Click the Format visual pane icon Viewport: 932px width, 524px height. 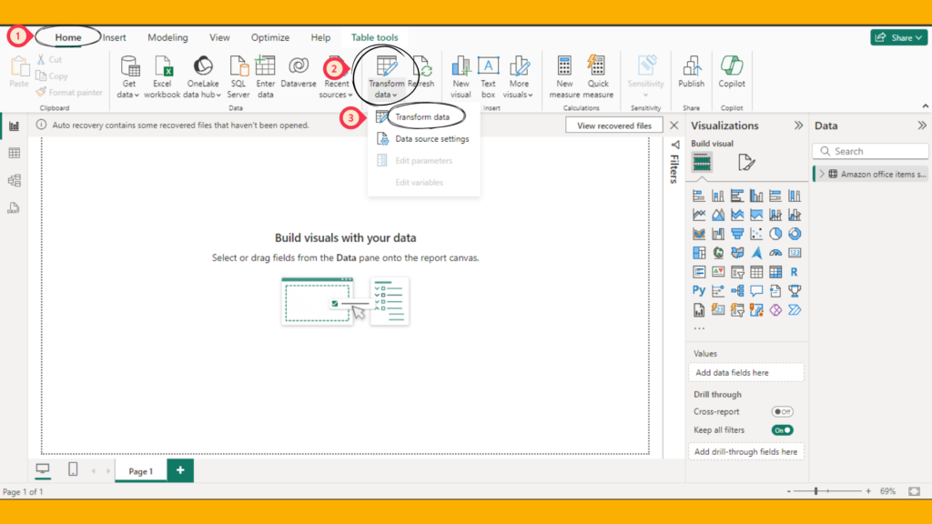click(x=746, y=162)
